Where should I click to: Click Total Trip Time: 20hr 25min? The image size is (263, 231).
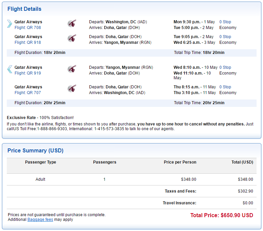pyautogui.click(x=199, y=103)
